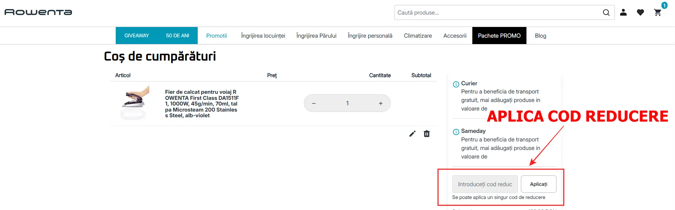675x210 pixels.
Task: Delete item with the trash icon
Action: click(x=426, y=134)
